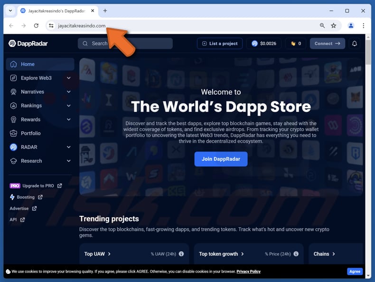Screen dimensions: 375x282
Task: Open browser profile icon
Action: click(x=351, y=26)
